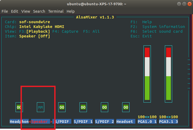Click the card name sof-soundwire

pyautogui.click(x=34, y=22)
